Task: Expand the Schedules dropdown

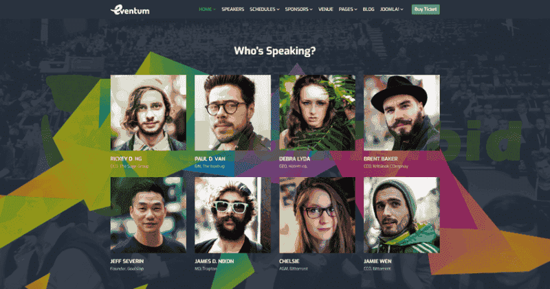Action: point(265,10)
